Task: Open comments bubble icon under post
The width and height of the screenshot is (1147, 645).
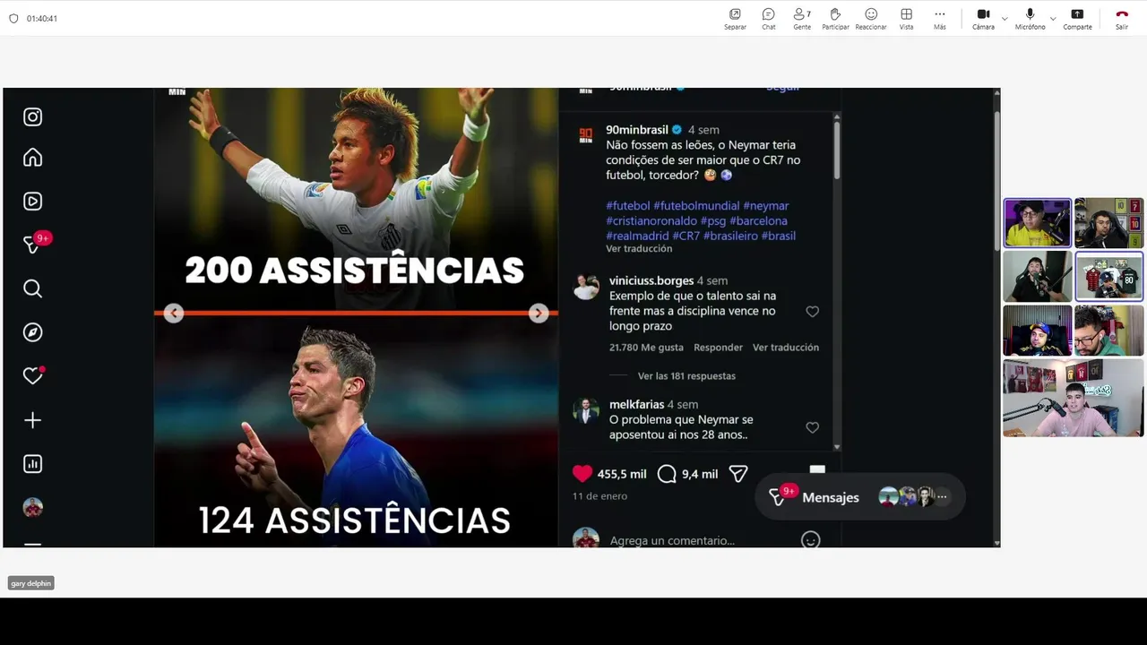Action: (667, 474)
